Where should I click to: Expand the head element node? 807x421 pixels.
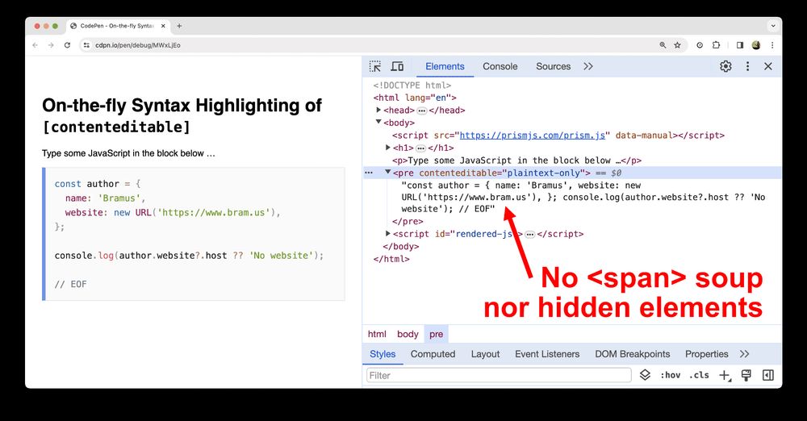(x=378, y=110)
